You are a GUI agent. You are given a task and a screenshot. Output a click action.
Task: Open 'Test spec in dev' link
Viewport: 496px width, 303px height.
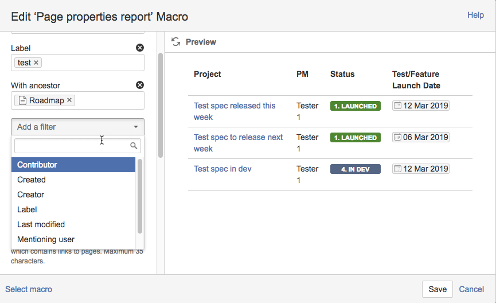222,169
